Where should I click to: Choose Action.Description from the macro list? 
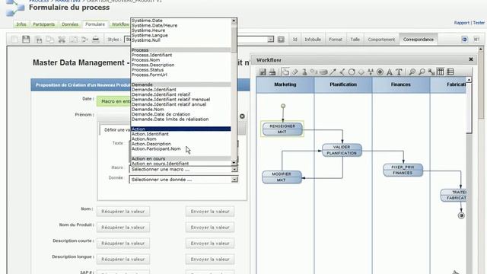point(151,144)
